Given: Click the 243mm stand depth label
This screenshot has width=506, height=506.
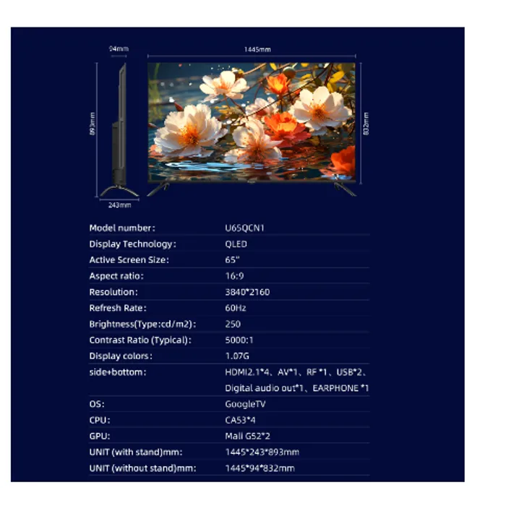Looking at the screenshot, I should click(119, 205).
